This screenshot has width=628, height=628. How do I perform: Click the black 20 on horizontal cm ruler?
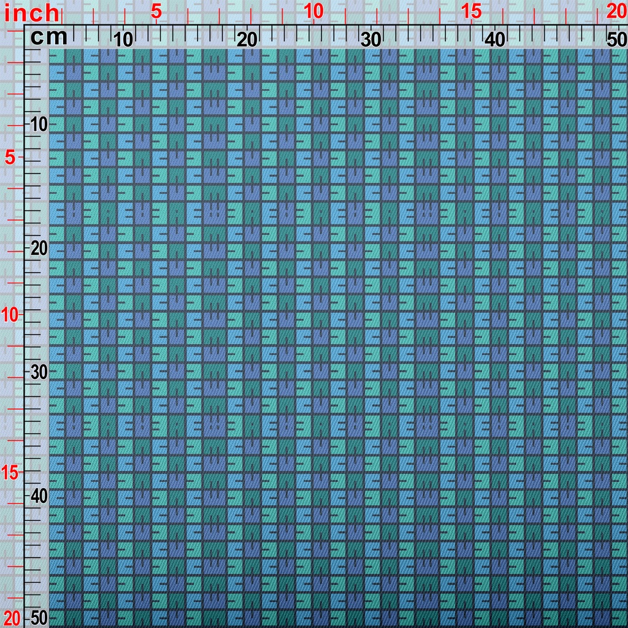(247, 40)
